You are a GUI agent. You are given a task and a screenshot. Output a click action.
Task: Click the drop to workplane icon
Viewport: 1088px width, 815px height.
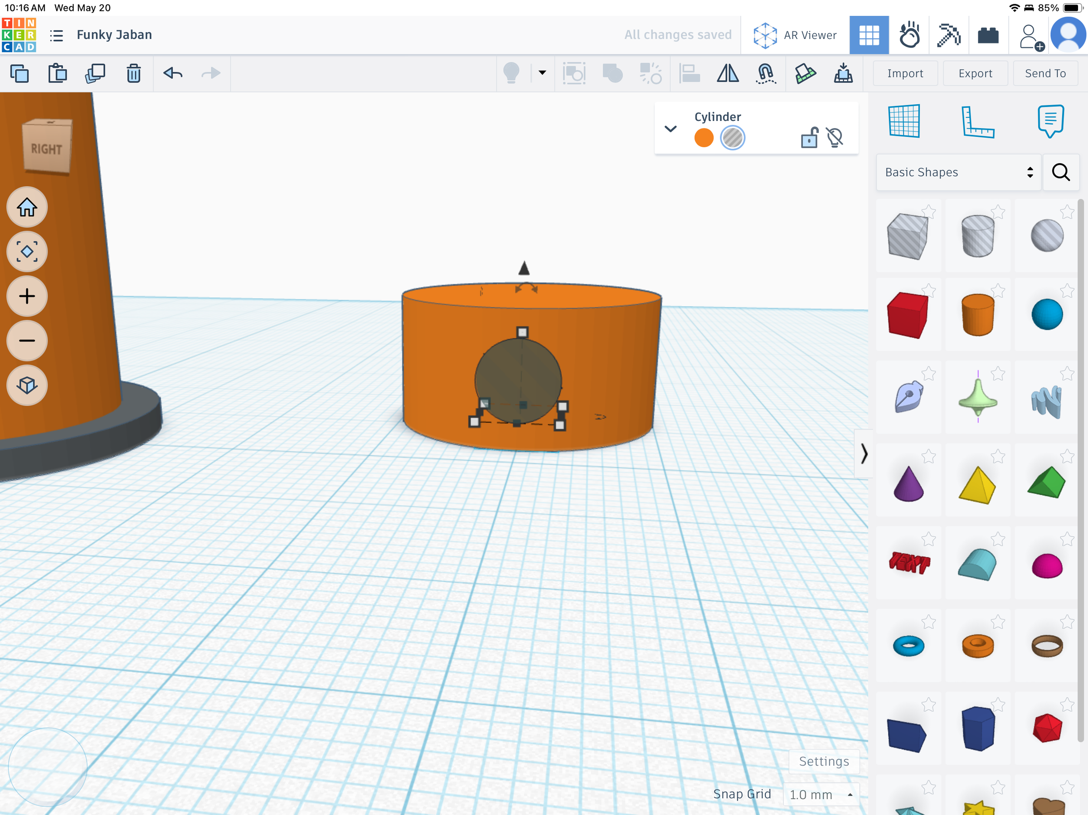(x=843, y=74)
